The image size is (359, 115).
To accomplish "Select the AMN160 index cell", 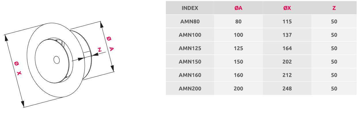I will (190, 75).
